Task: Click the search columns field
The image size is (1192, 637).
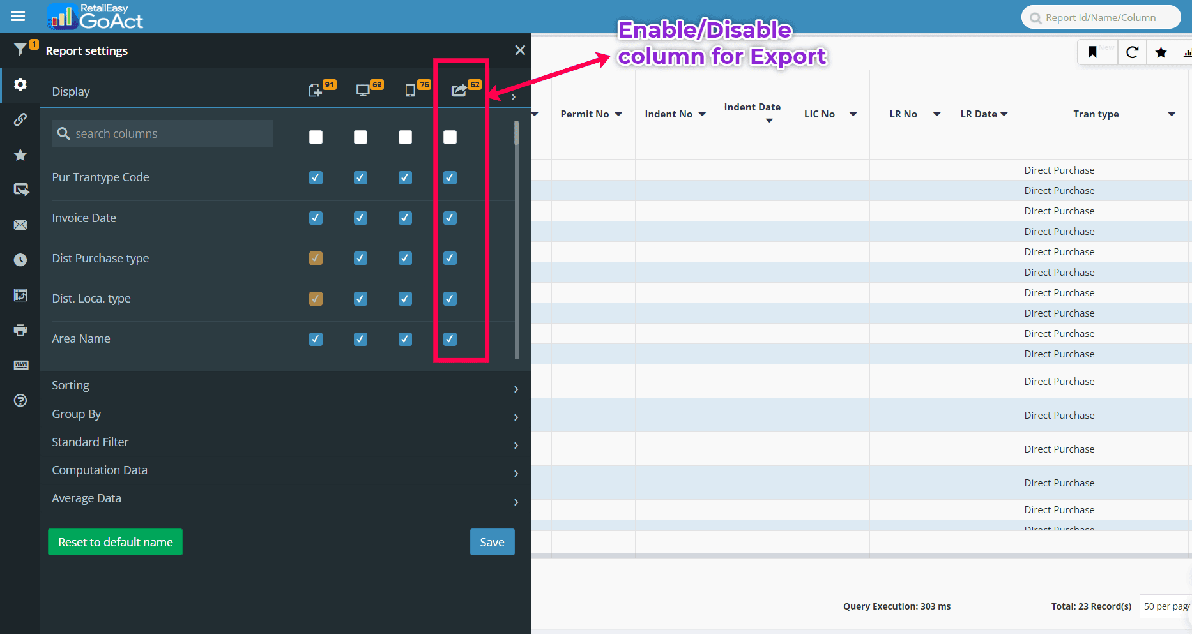Action: pyautogui.click(x=163, y=133)
